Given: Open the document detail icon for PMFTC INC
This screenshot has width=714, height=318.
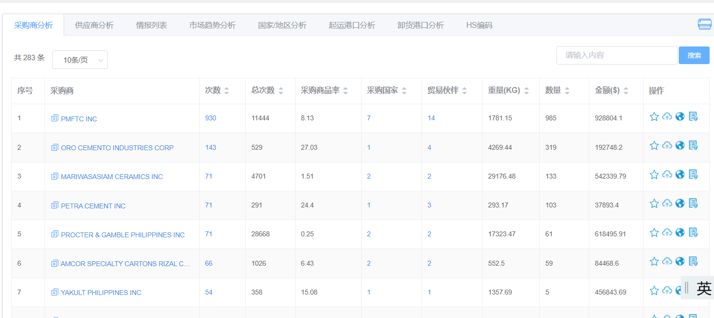Looking at the screenshot, I should [x=693, y=116].
